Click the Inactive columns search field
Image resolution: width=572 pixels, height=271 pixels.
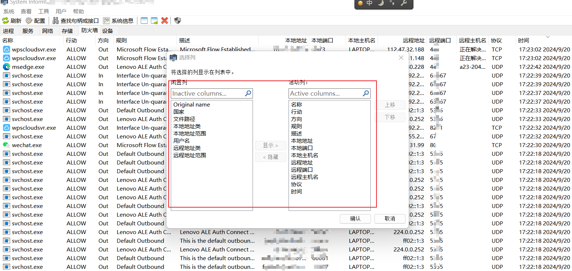[212, 93]
